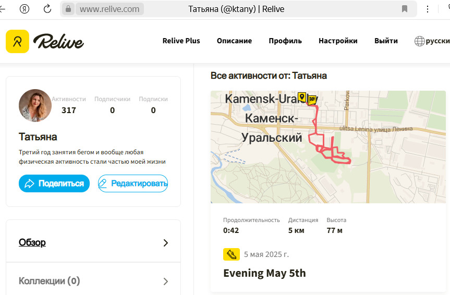Viewport: 450px width, 295px height.
Task: Go to Профиль in navigation
Action: click(285, 41)
